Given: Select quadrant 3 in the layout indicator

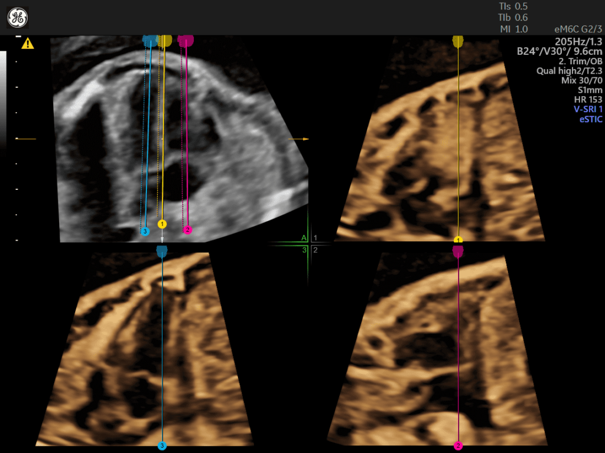Looking at the screenshot, I should pos(304,250).
